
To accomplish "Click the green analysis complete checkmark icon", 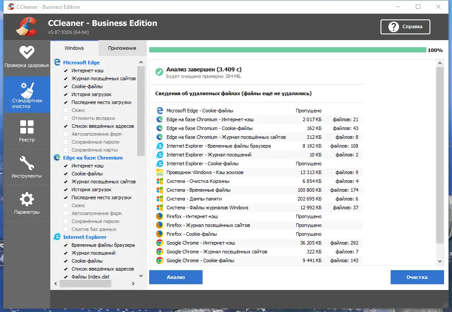I will click(159, 72).
